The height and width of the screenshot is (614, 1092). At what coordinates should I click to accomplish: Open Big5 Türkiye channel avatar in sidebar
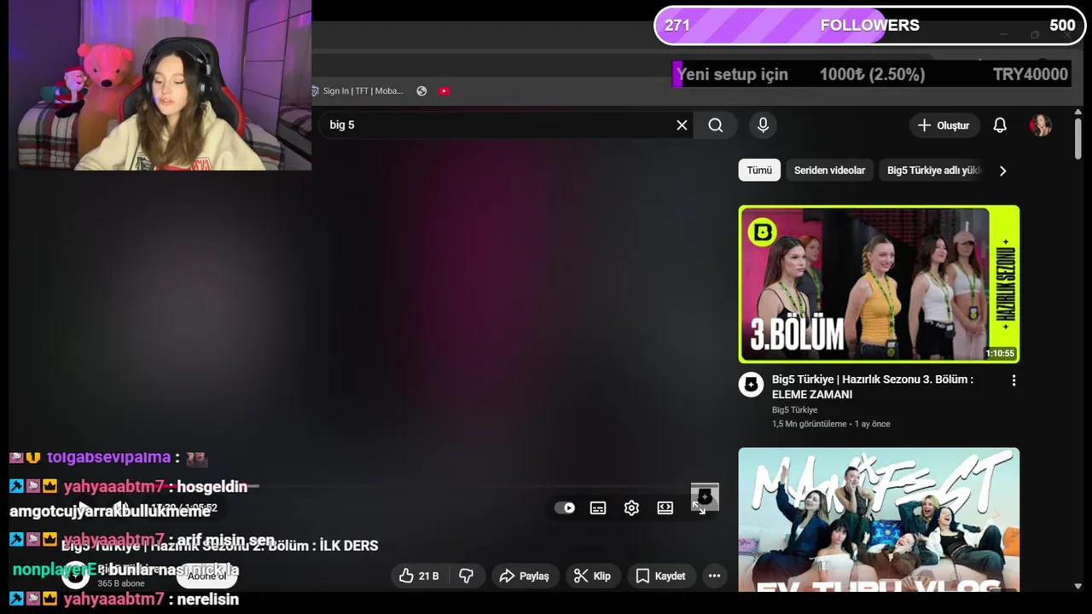751,385
